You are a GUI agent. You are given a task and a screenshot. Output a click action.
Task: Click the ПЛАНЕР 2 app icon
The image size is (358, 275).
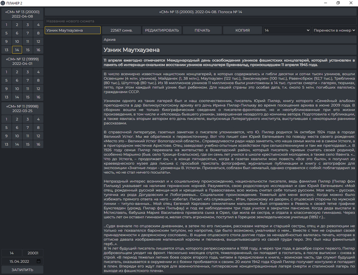(x=3, y=3)
